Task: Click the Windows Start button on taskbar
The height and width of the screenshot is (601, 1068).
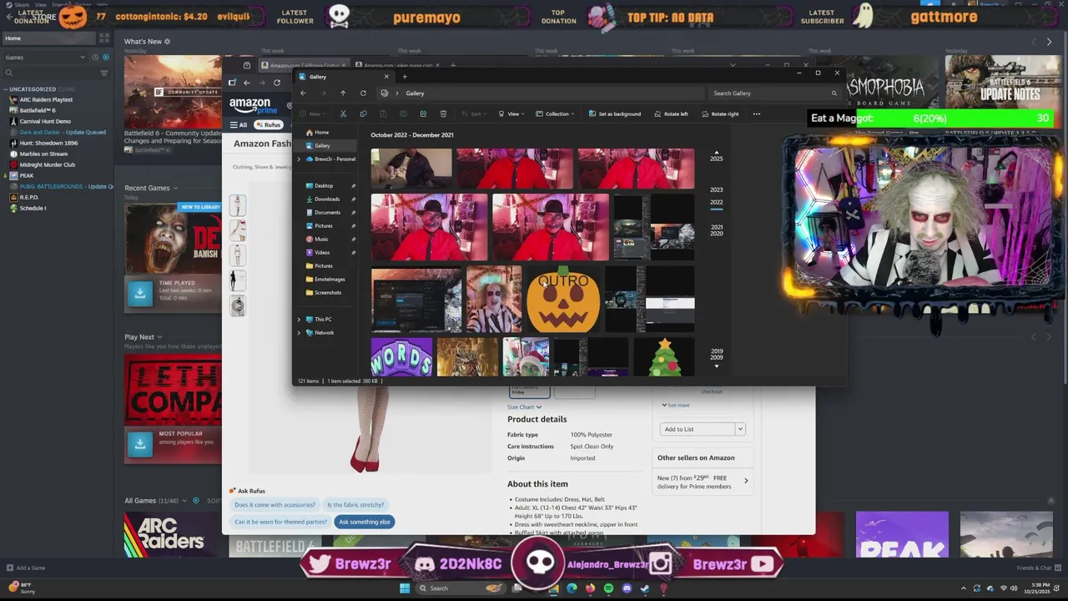Action: [405, 588]
